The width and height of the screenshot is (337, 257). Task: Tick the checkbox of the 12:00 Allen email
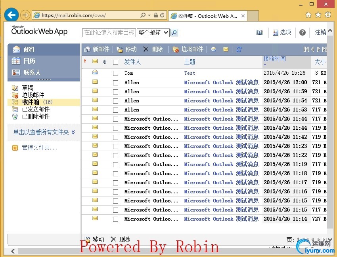[x=115, y=83]
